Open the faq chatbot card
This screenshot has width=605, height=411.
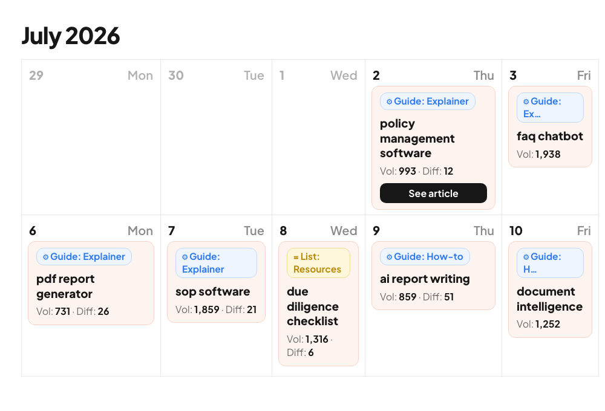[x=550, y=127]
